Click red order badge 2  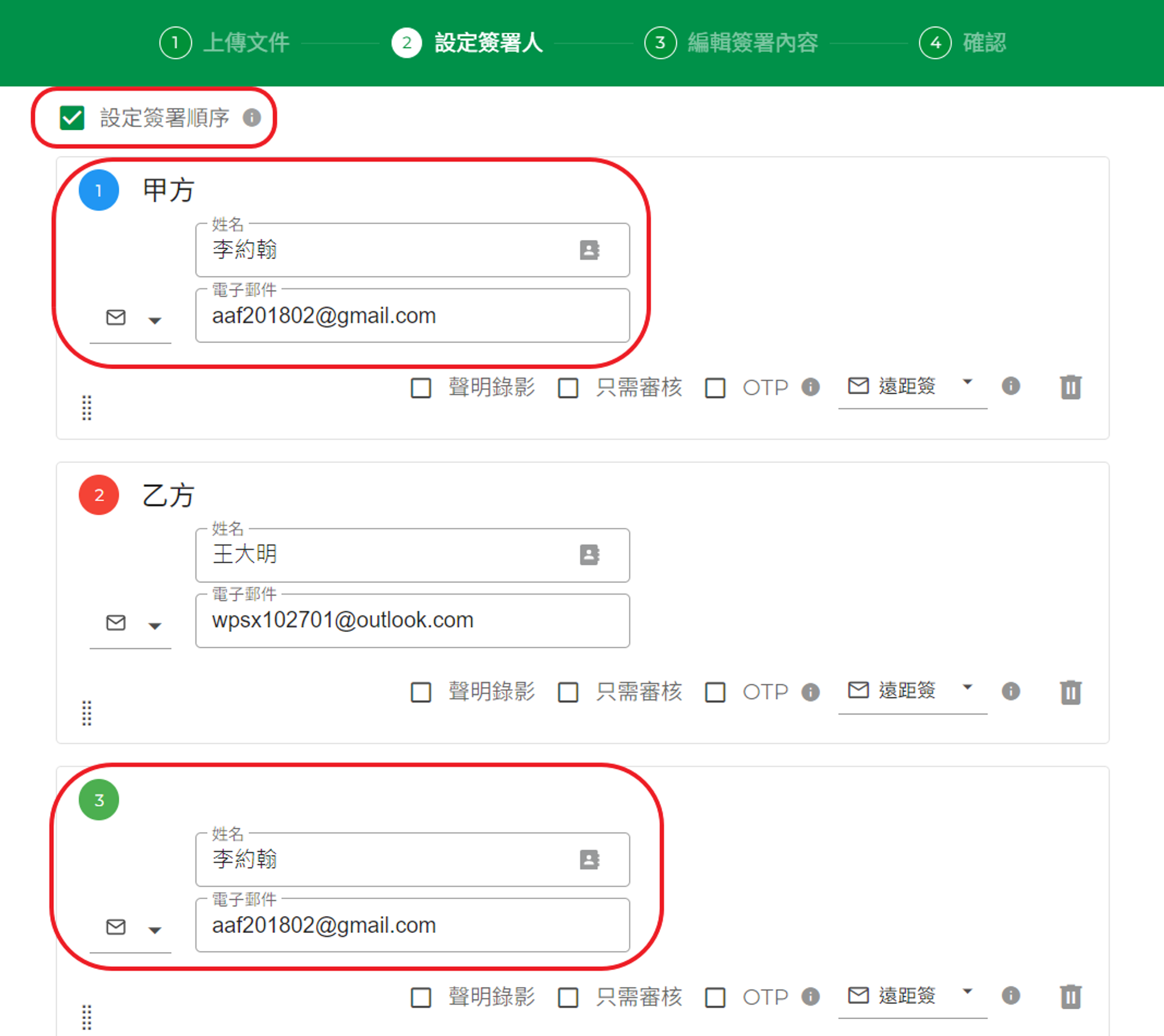[99, 495]
